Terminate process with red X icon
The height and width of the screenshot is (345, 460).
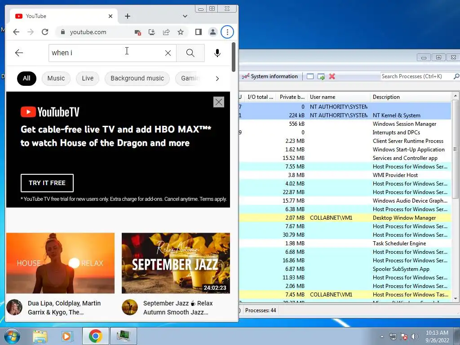[x=332, y=76]
